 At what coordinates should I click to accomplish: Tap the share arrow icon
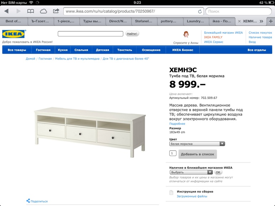(56, 11)
